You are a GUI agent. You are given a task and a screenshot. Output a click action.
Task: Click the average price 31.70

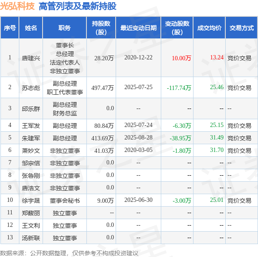tap(217, 150)
